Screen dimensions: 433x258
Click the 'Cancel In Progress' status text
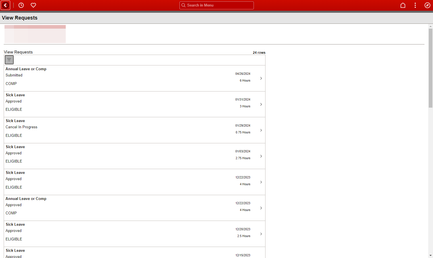click(21, 127)
